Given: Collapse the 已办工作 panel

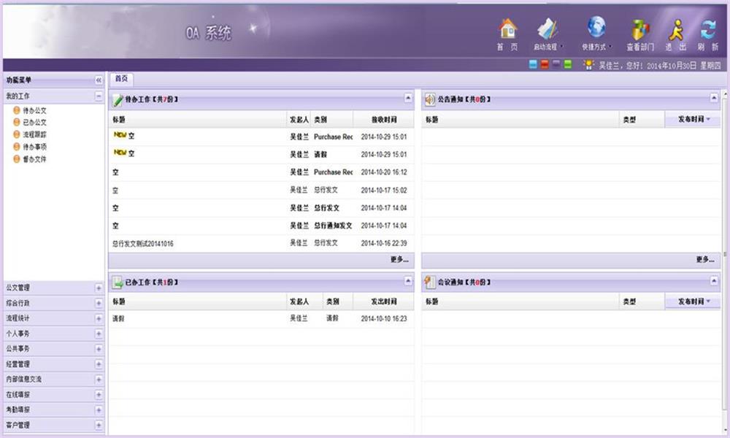Looking at the screenshot, I should (x=408, y=280).
